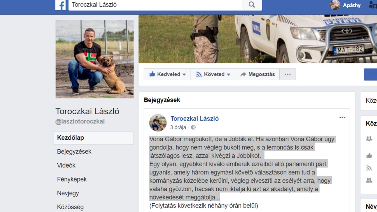Open the large profile picture with dog
The image size is (377, 212).
click(x=95, y=59)
